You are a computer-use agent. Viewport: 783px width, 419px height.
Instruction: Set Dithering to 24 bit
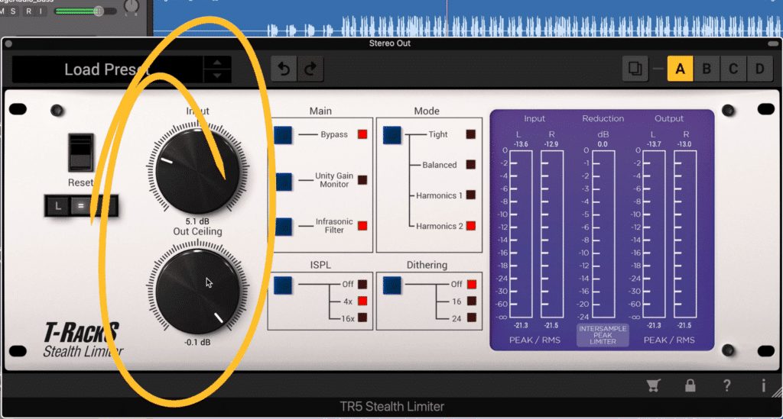coord(471,317)
